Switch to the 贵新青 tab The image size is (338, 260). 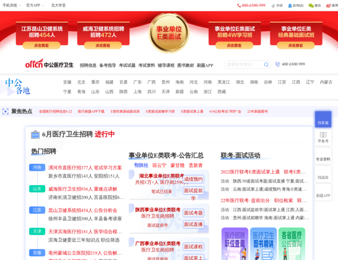pos(196,165)
